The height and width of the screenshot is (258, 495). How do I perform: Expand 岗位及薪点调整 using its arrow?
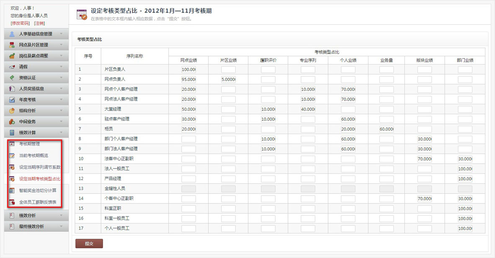point(61,56)
